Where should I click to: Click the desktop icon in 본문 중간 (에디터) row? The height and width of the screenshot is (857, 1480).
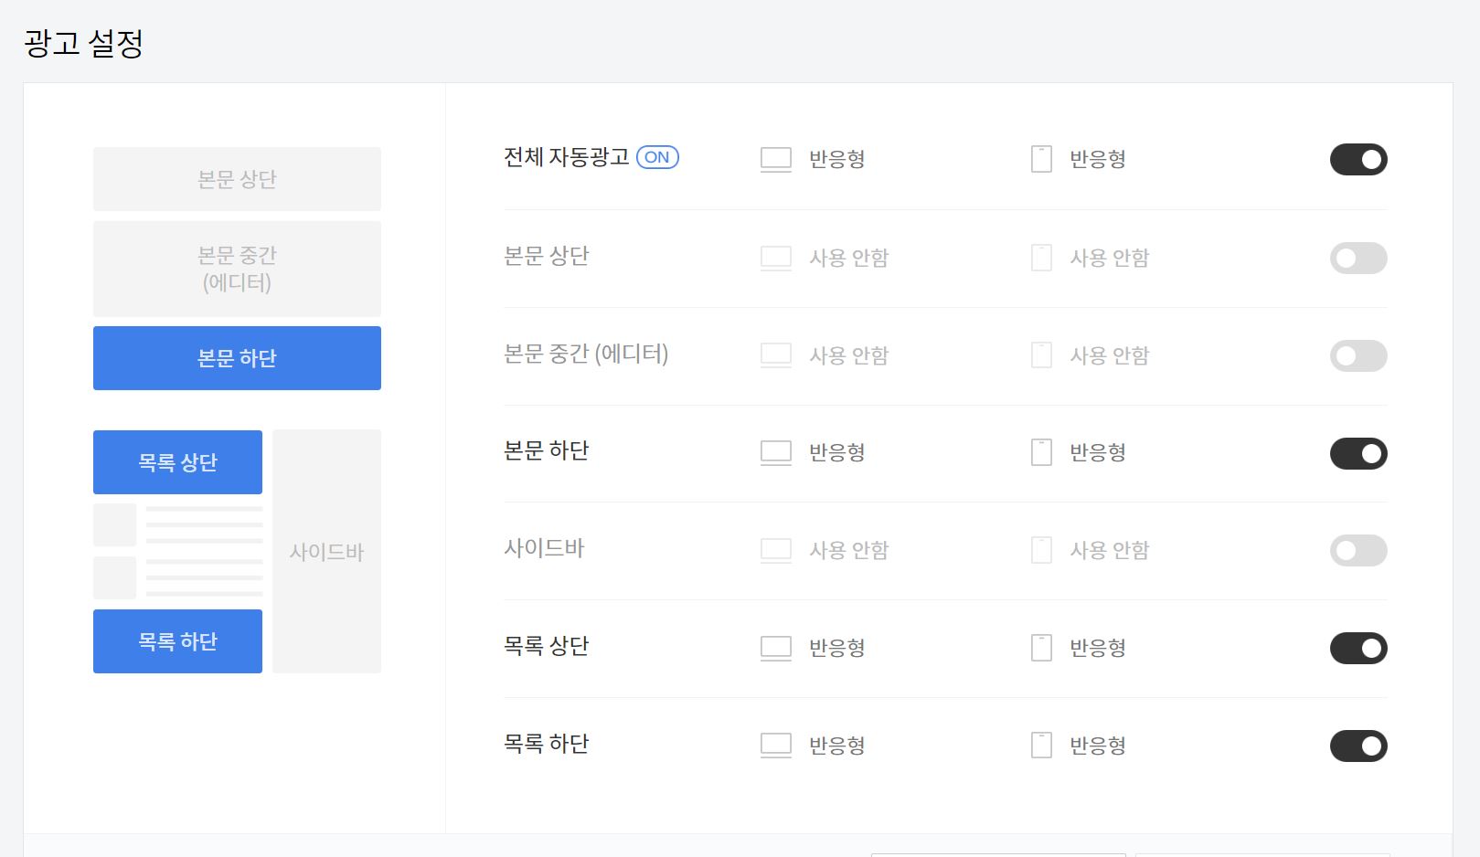[775, 355]
